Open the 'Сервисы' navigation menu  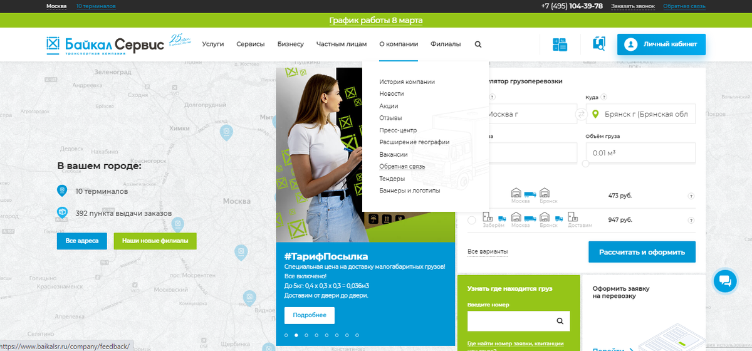250,44
